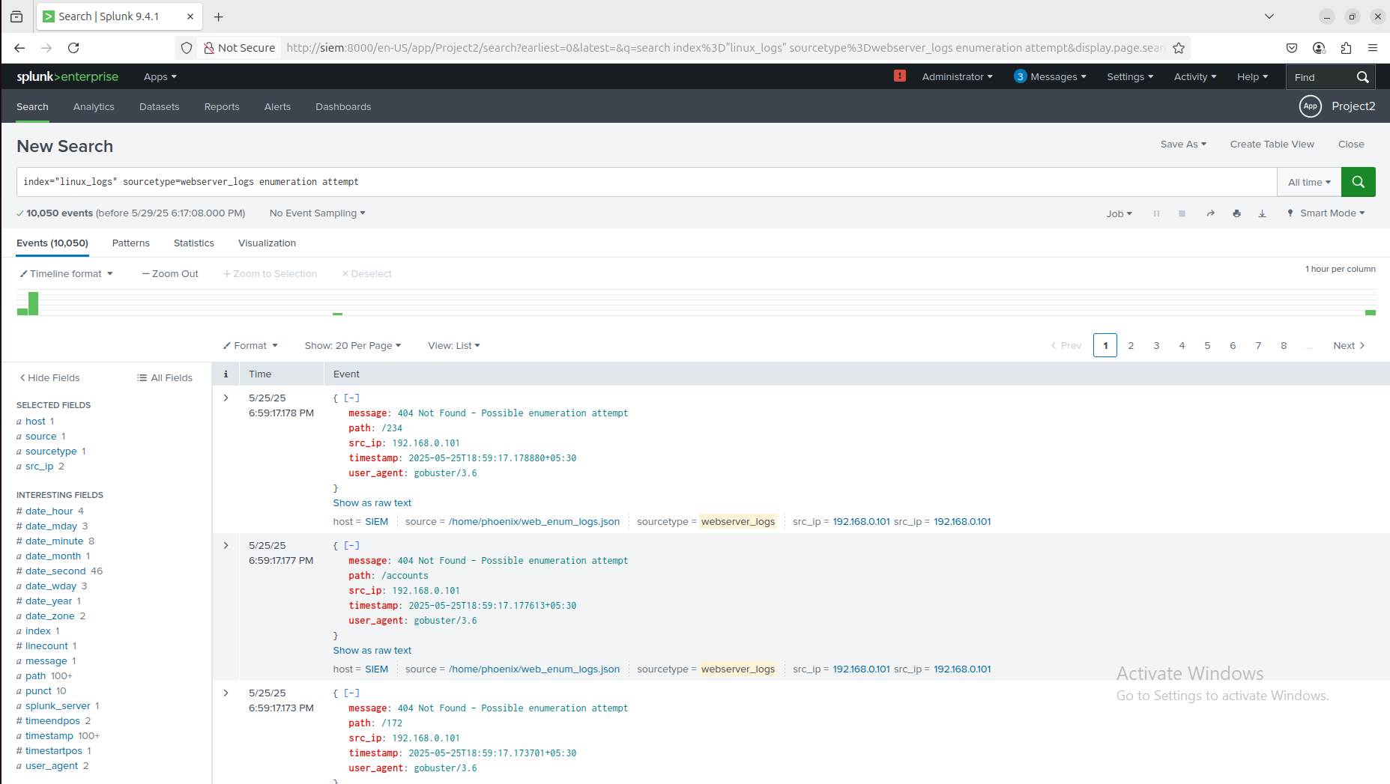Open the Apps dropdown menu

pos(160,77)
